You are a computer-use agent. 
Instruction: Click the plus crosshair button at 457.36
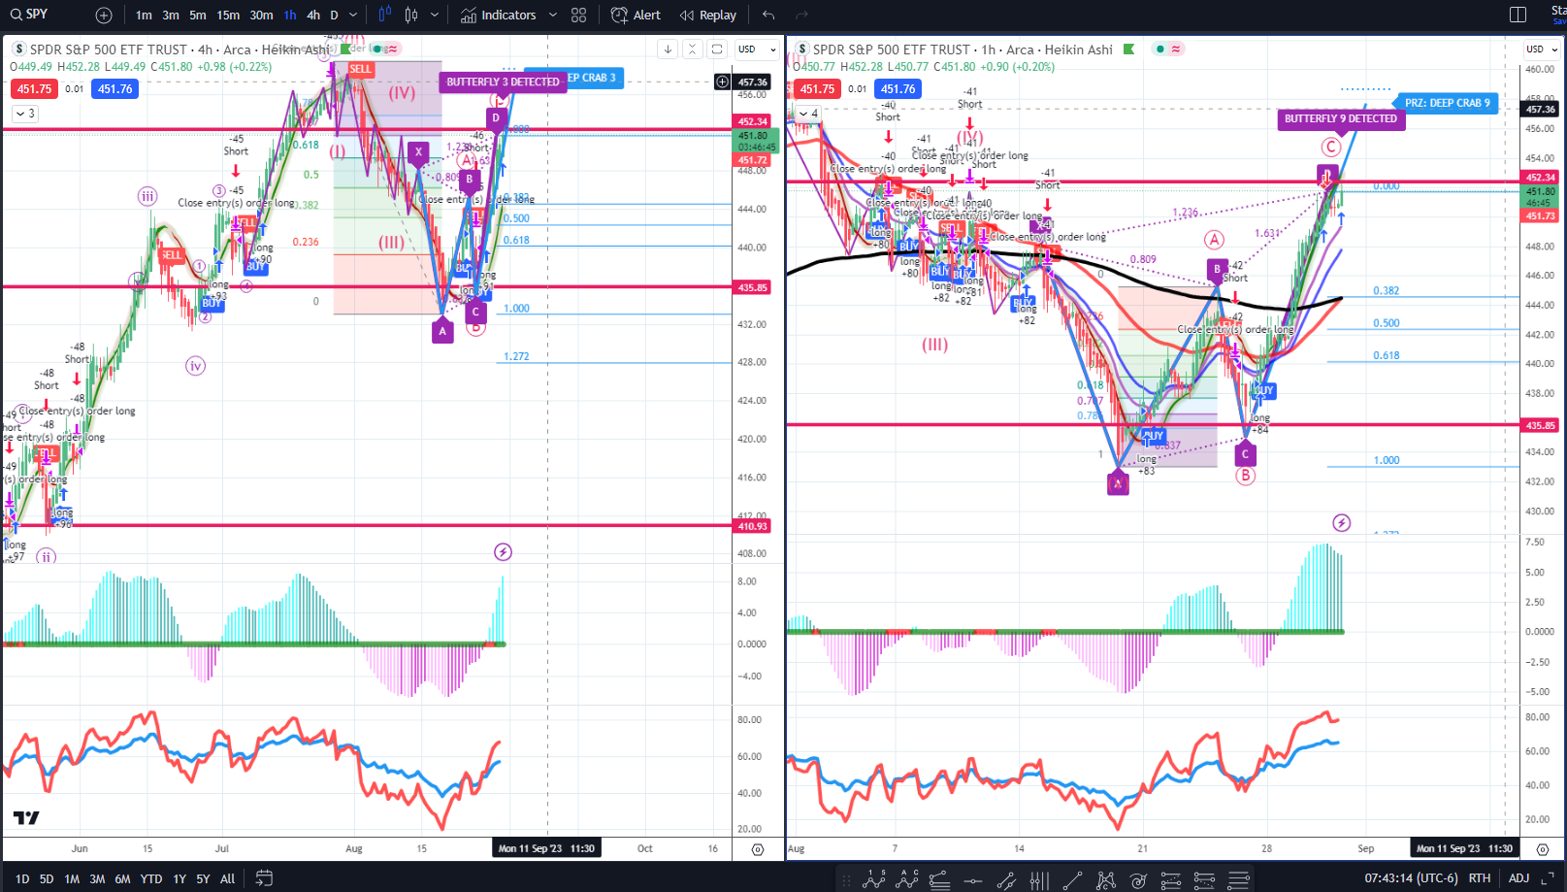point(722,83)
